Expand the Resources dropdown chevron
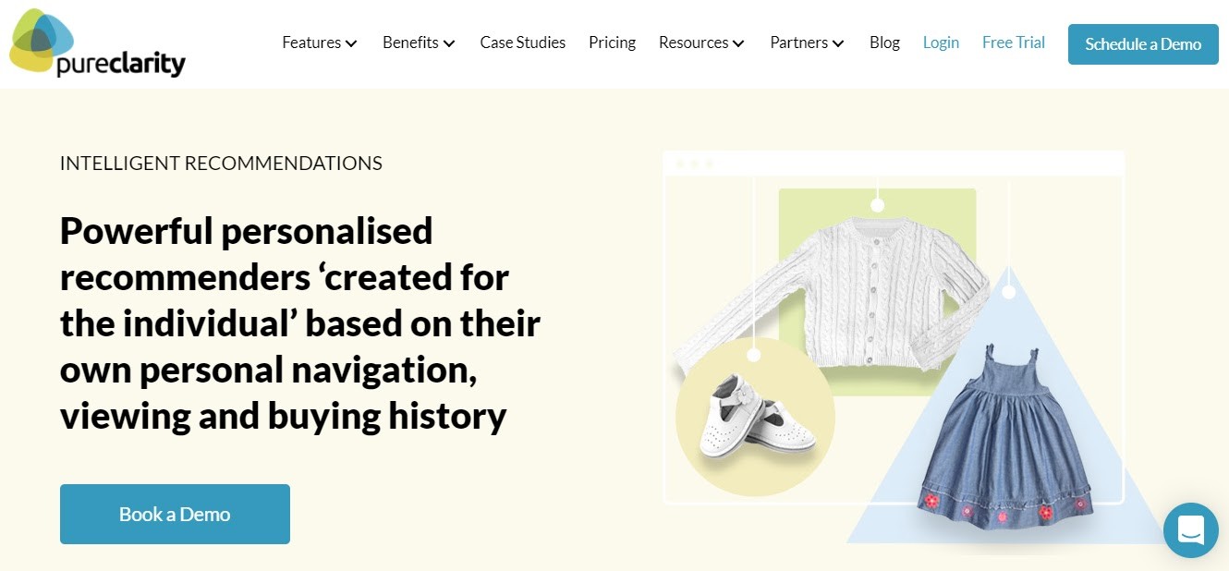This screenshot has height=571, width=1229. [738, 43]
